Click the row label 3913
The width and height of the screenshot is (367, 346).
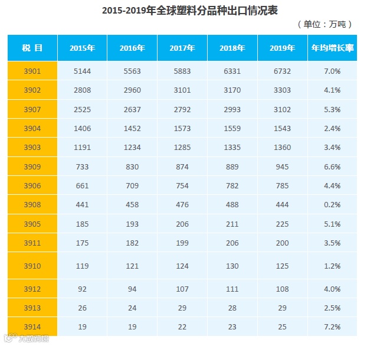point(32,308)
